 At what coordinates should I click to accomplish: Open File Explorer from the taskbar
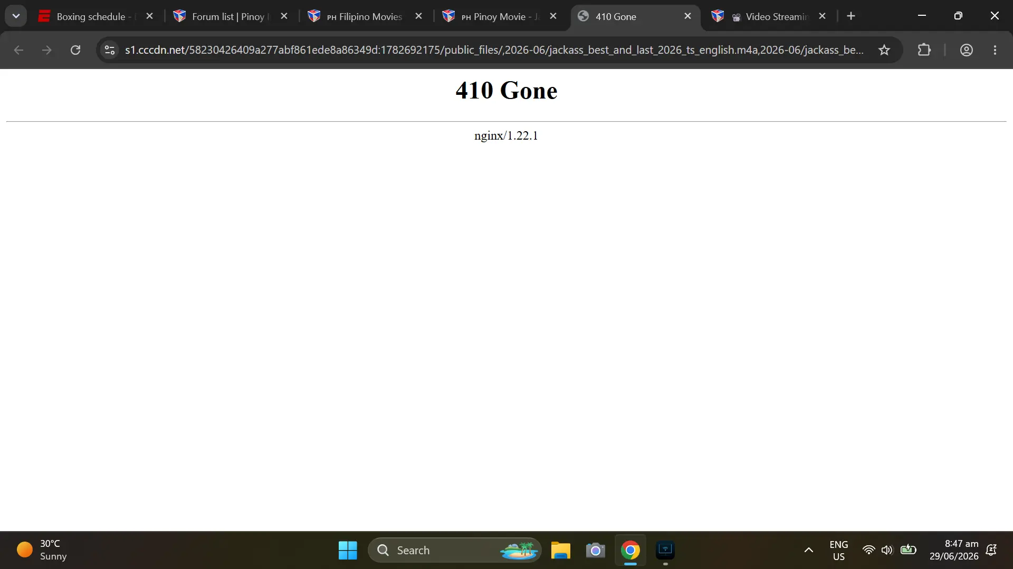pyautogui.click(x=561, y=551)
